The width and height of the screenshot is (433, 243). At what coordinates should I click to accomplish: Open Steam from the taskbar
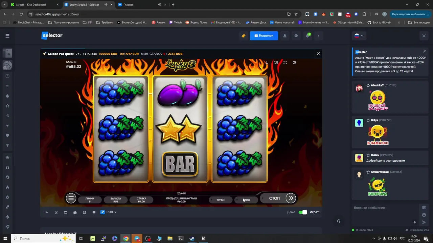click(192, 239)
